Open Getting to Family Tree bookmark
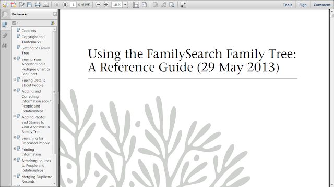The height and width of the screenshot is (187, 334). coord(35,50)
